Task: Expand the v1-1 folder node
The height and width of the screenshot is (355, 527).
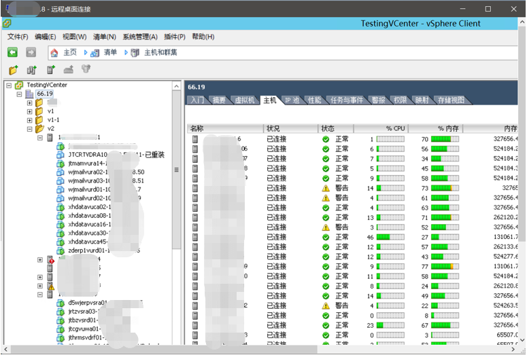Action: click(x=30, y=119)
